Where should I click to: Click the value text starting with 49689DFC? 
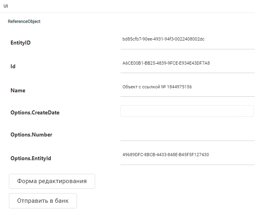166,155
